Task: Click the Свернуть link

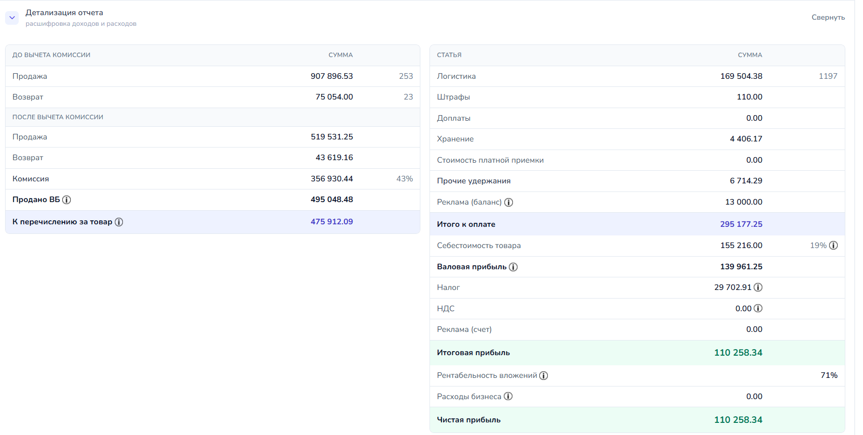Action: point(828,17)
